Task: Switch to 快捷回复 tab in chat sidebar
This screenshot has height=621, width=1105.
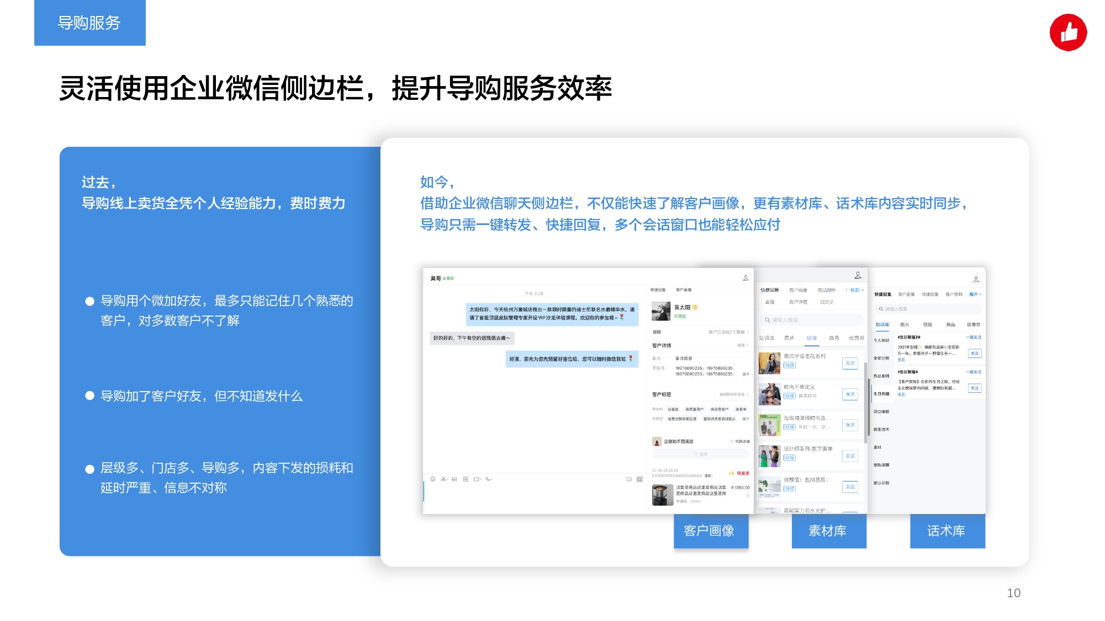Action: (x=658, y=290)
